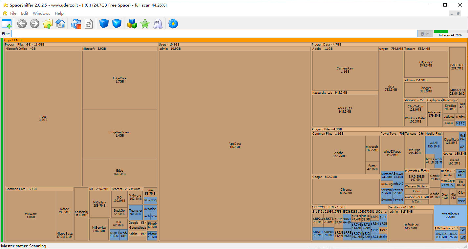Screen dimensions: 468x249
Task: Click inside the Filter text field
Action: (x=213, y=34)
